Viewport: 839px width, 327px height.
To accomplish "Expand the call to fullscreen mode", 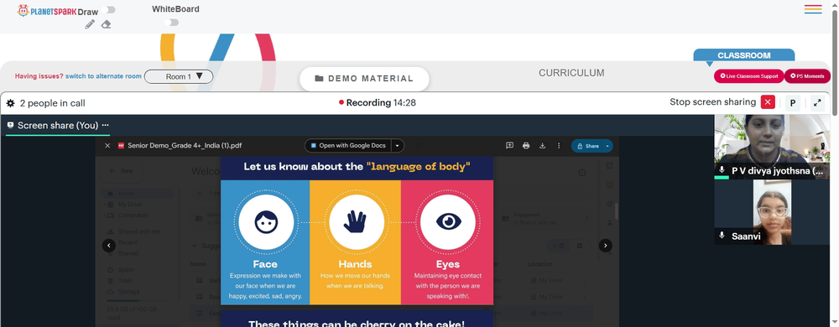I will 817,102.
